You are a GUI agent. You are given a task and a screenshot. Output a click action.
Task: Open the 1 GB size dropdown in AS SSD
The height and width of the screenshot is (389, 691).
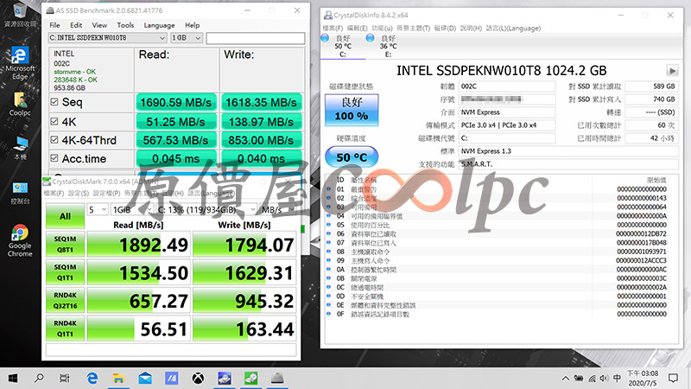[187, 38]
